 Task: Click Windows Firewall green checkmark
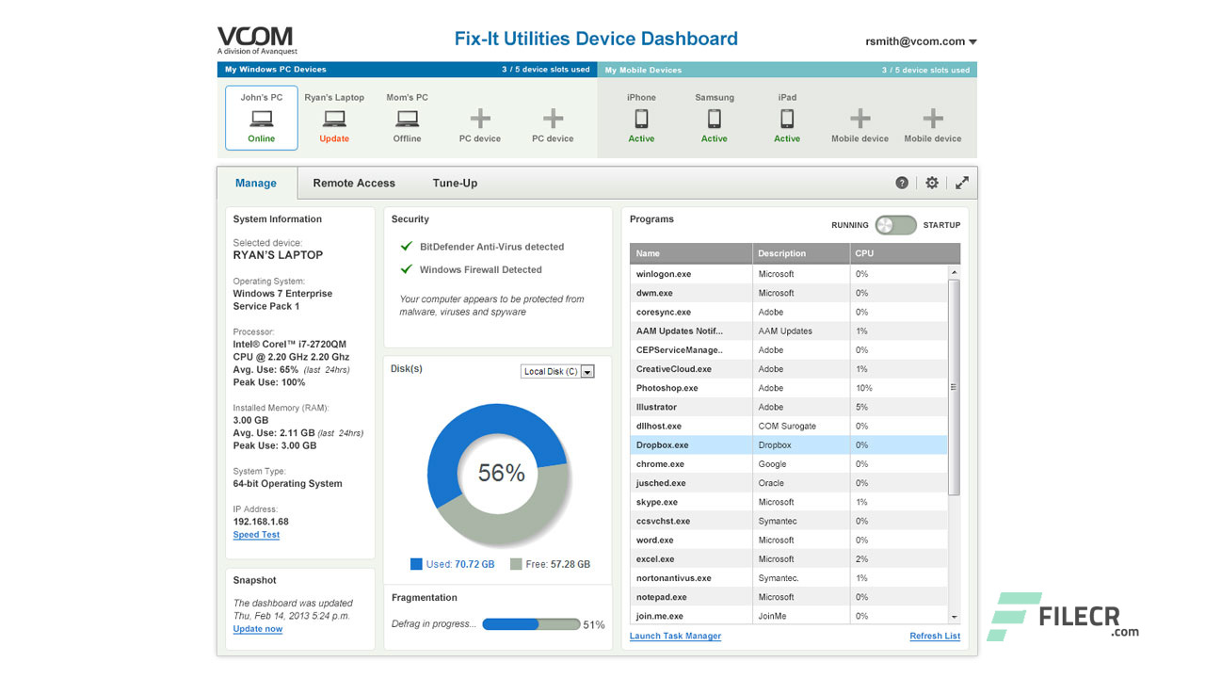pos(407,269)
